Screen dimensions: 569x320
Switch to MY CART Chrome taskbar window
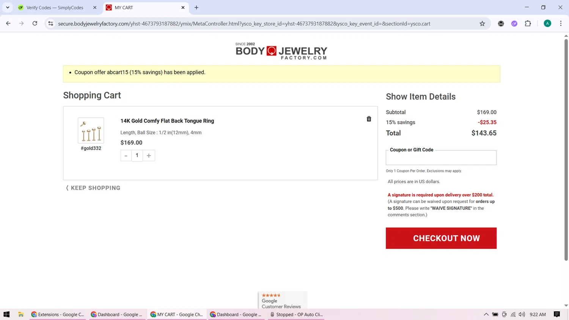[177, 314]
